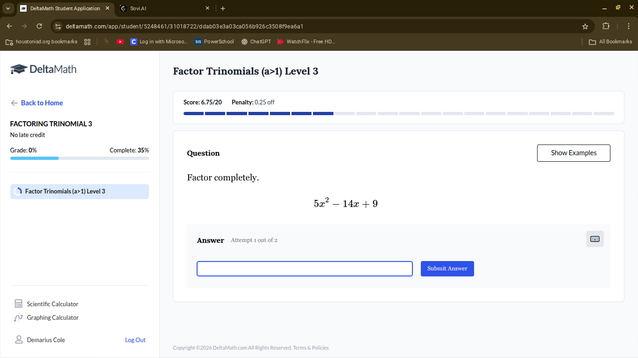Click the Submit Answer button
The image size is (638, 358).
point(447,268)
